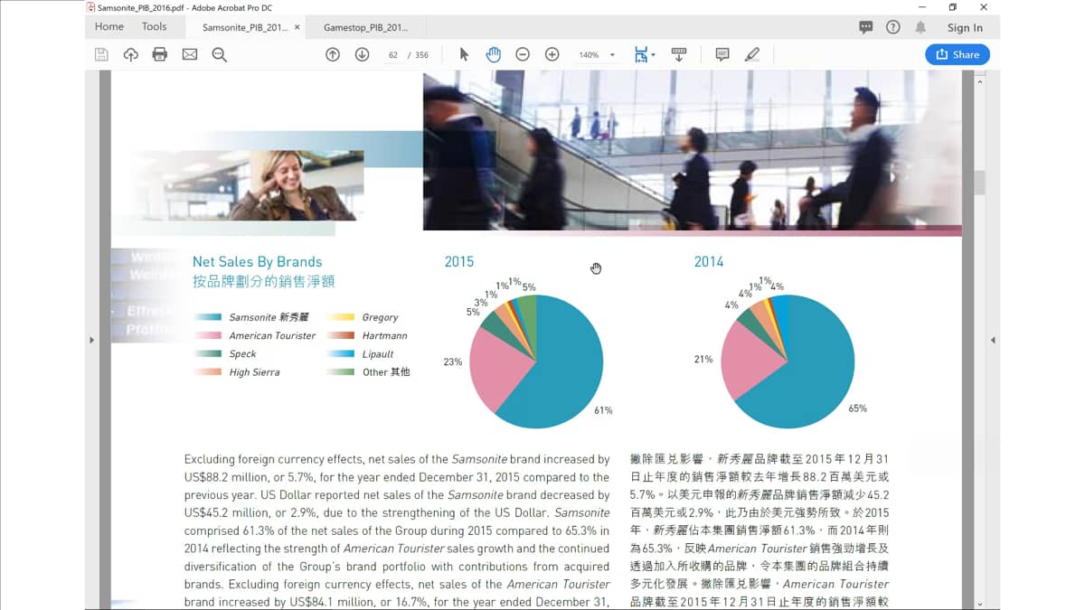Click the '21%' label on 2014 chart
Screen dimensions: 1085x610
click(703, 360)
